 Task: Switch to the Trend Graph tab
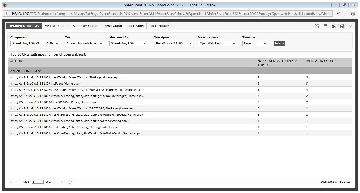(x=113, y=26)
